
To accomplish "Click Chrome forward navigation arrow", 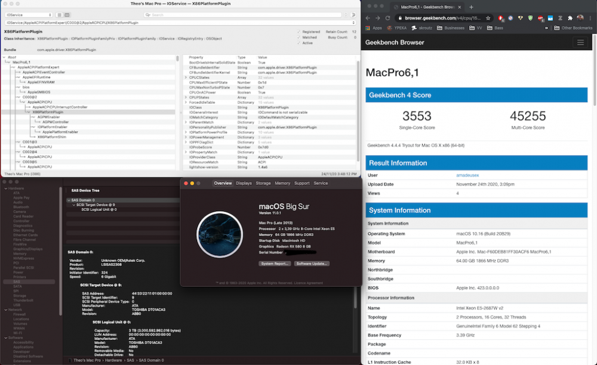I will [x=378, y=18].
